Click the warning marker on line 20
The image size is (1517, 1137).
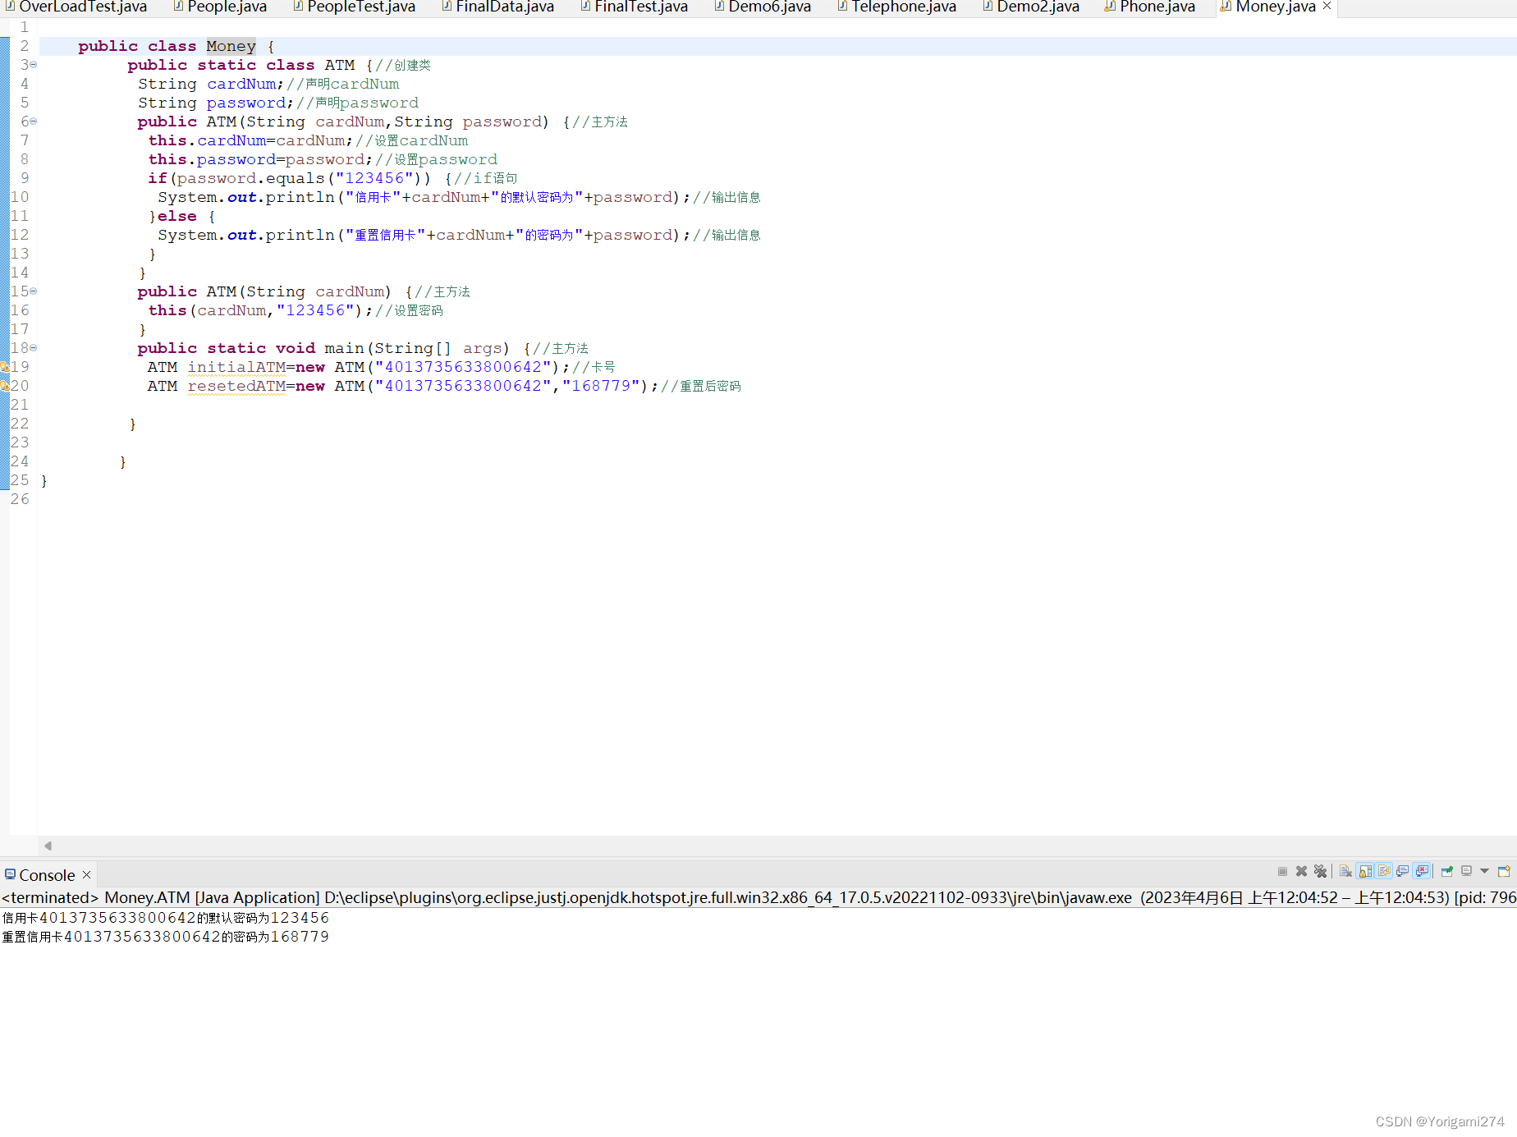(4, 385)
